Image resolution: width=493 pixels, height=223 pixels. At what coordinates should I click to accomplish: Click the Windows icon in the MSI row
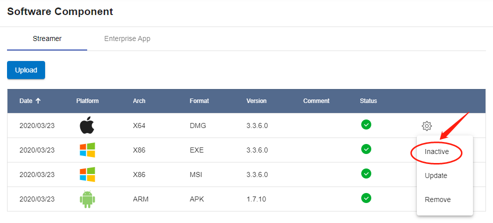87,174
